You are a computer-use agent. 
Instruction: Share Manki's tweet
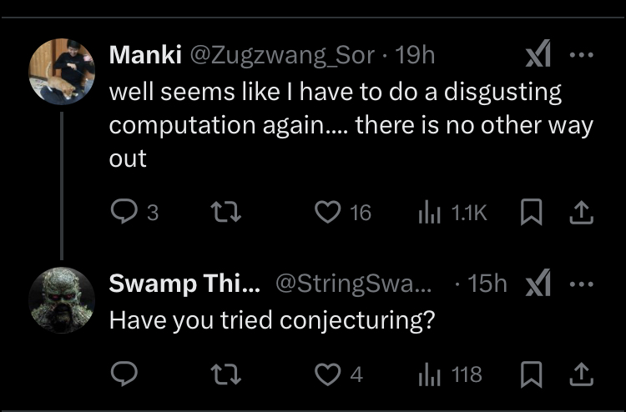pos(580,214)
